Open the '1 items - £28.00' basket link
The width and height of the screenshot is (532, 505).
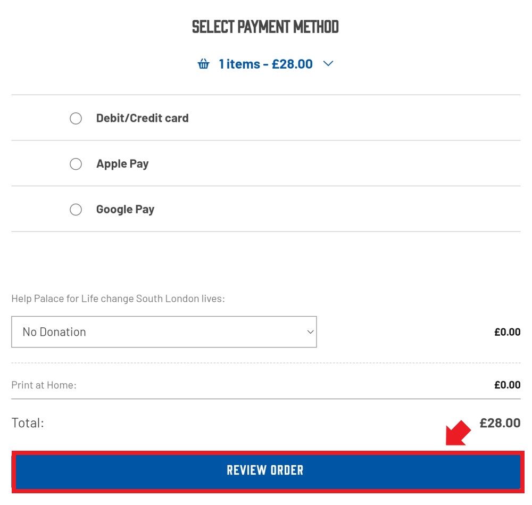(265, 64)
